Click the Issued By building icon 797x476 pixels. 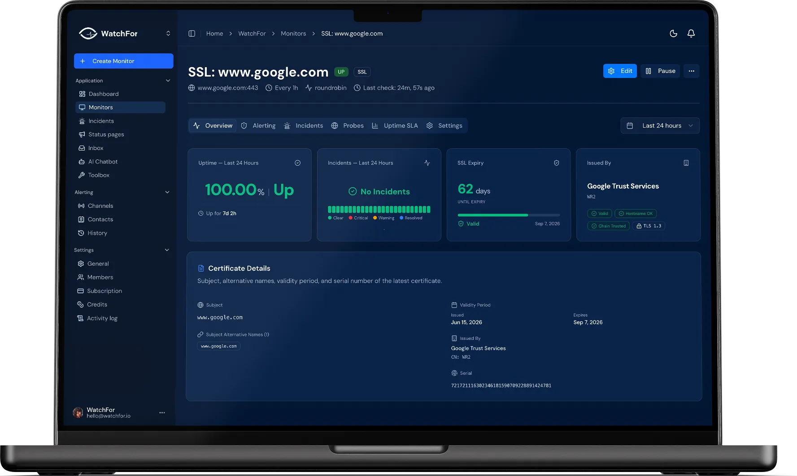point(686,163)
